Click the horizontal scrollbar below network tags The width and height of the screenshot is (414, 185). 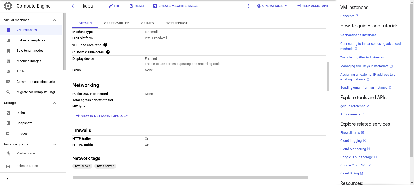[x=190, y=177]
